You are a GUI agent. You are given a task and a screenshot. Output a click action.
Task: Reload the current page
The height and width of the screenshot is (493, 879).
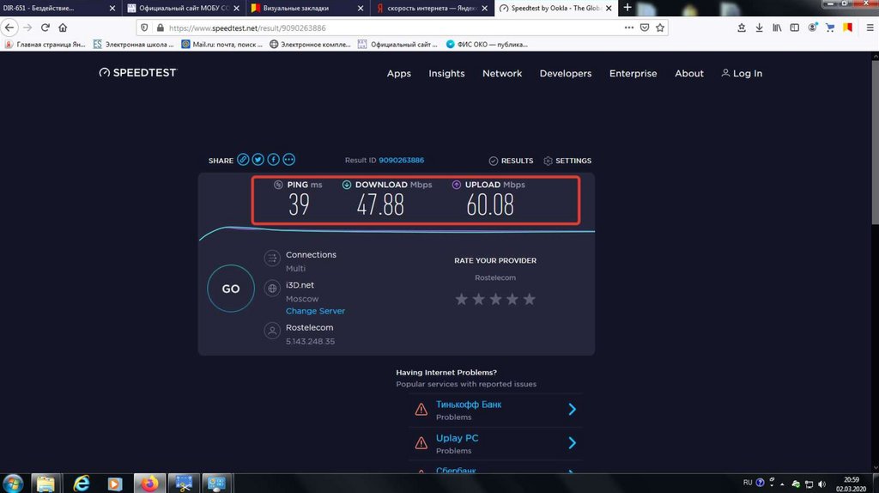(x=45, y=27)
